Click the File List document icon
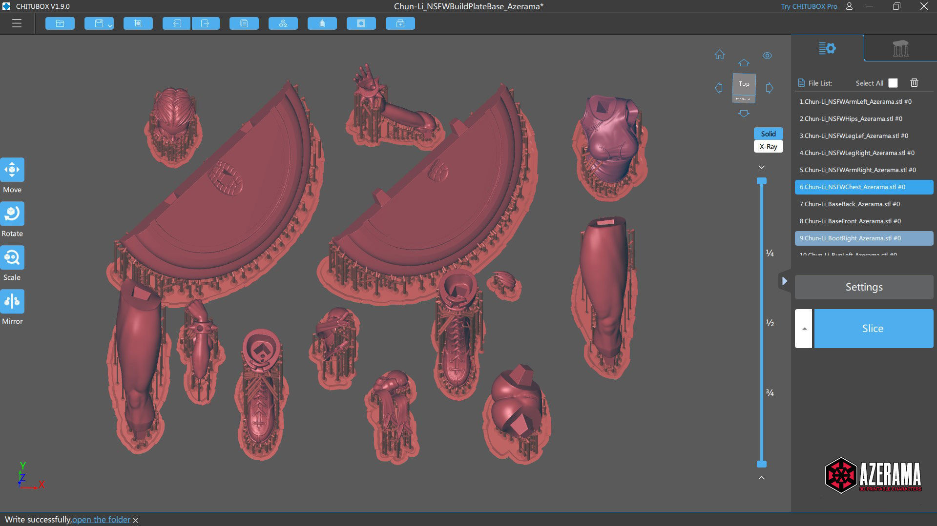 (x=801, y=83)
